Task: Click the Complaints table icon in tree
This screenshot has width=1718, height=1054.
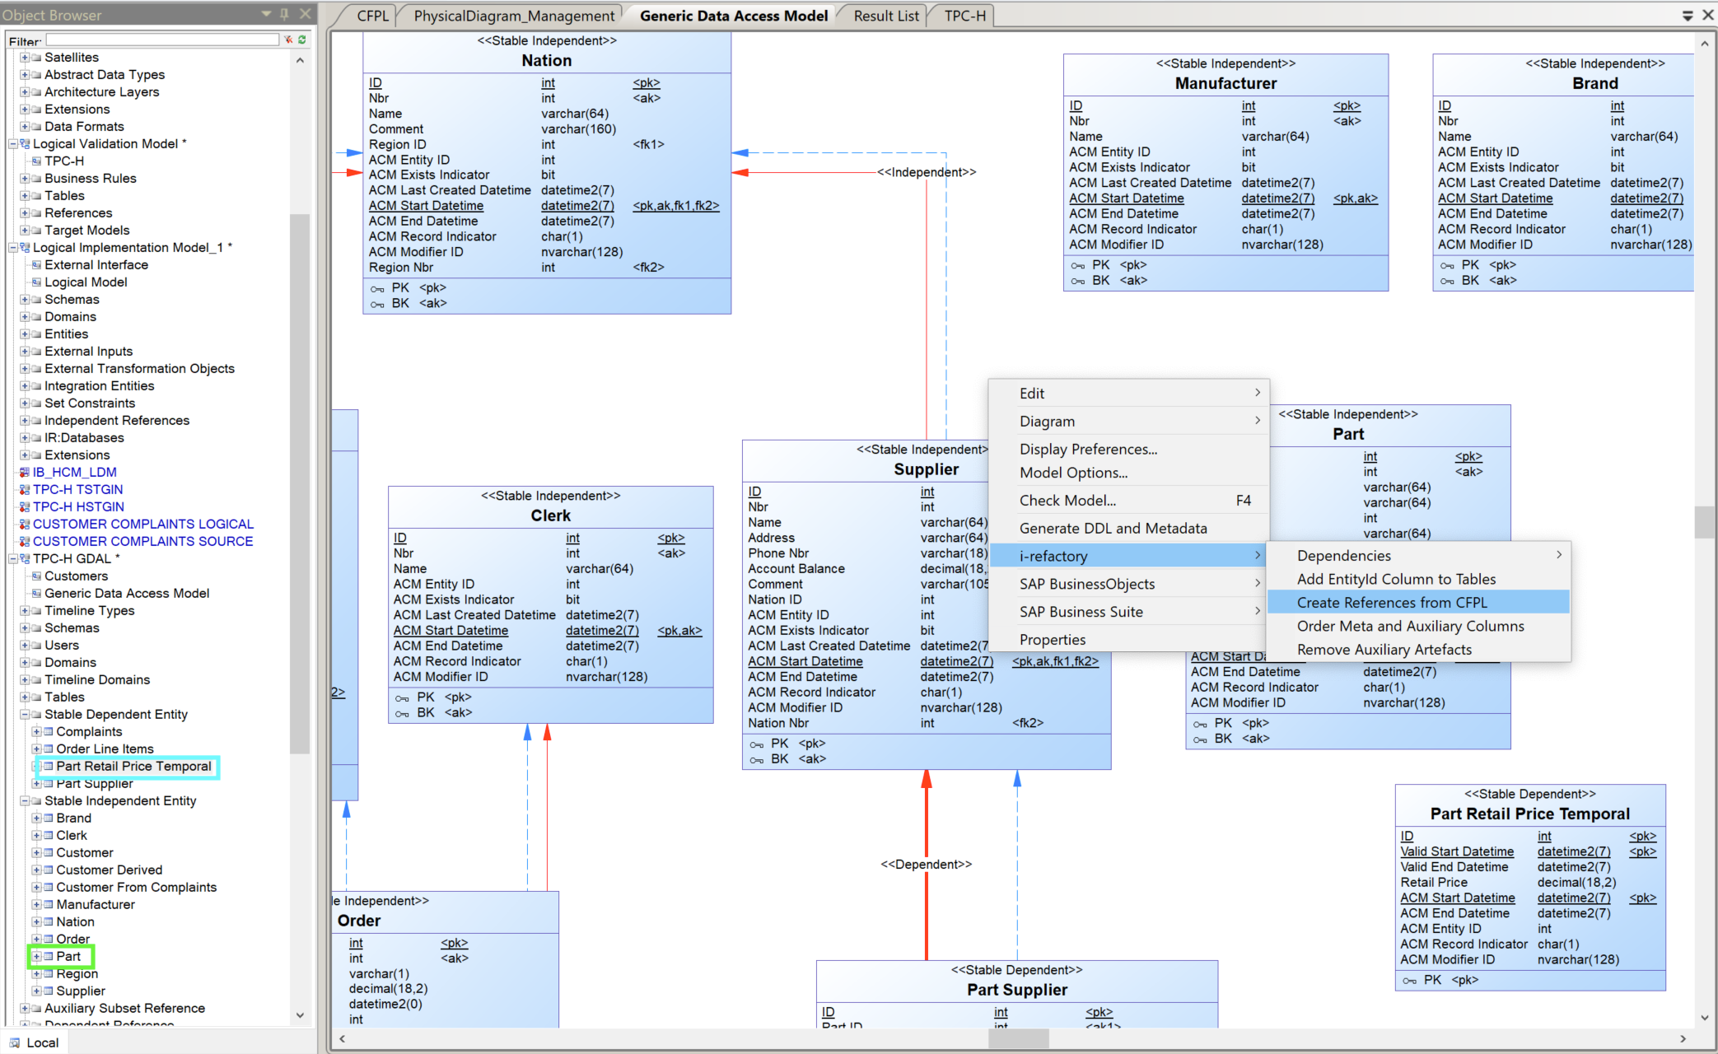Action: [48, 732]
